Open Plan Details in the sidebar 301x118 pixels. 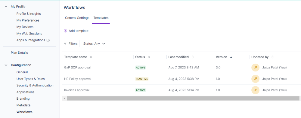pos(19,53)
